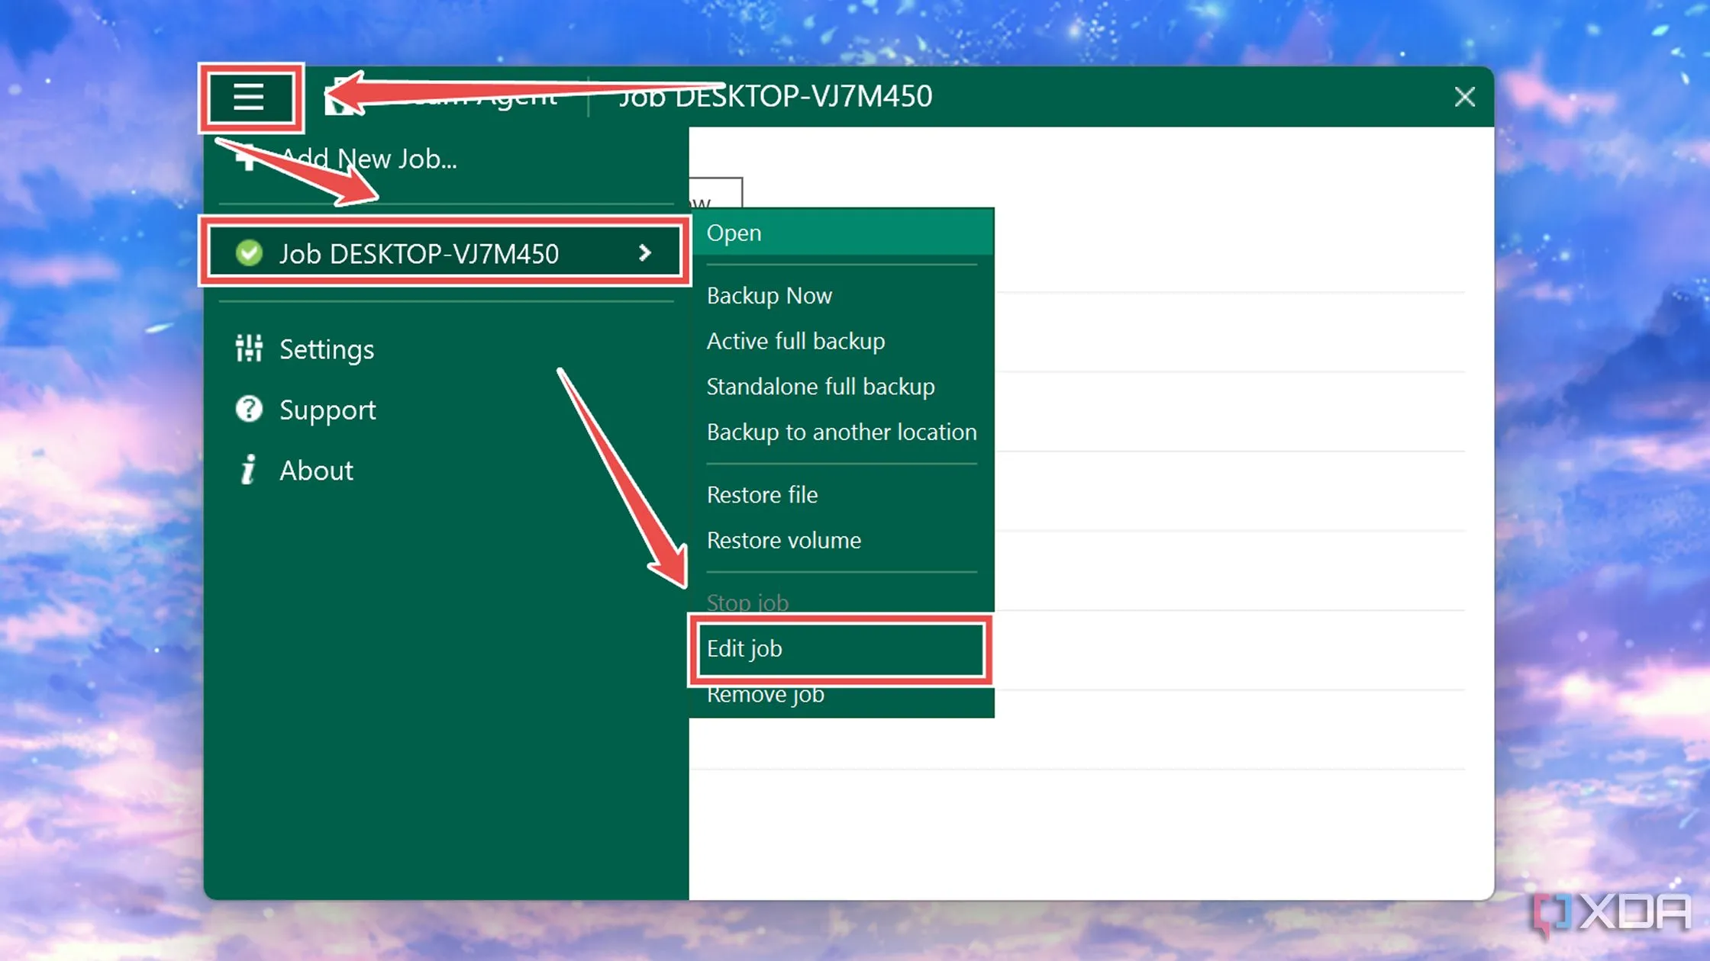Click Restore file menu entry
Screen dimensions: 1710x961
pyautogui.click(x=762, y=495)
